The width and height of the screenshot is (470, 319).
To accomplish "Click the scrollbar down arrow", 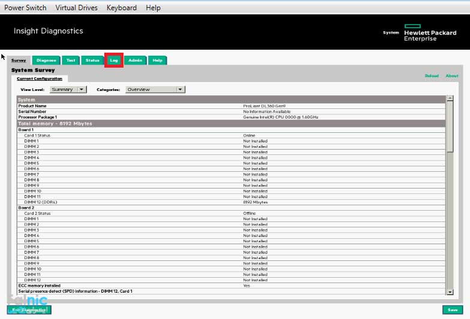I will (x=450, y=291).
